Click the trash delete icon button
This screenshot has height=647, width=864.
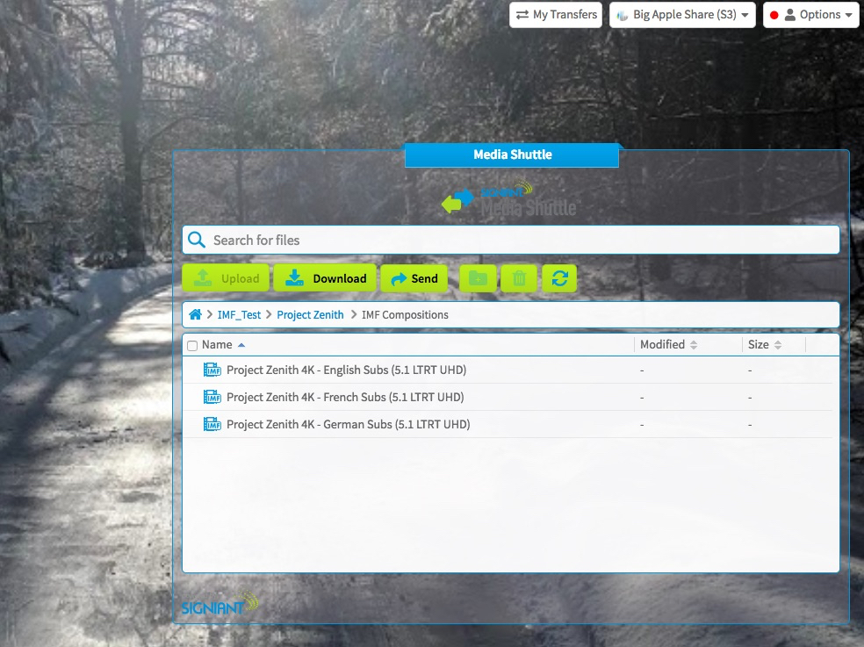pos(519,278)
